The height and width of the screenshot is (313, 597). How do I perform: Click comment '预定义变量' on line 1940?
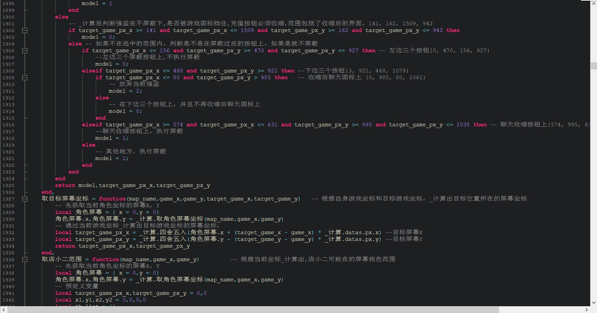point(82,286)
